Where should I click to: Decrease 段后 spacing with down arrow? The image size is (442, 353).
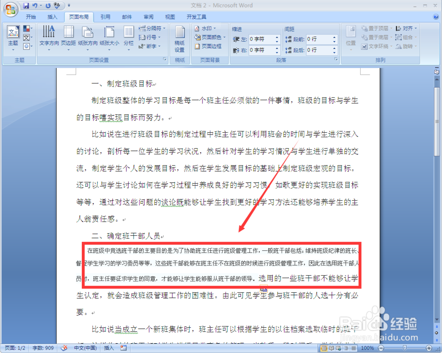(334, 52)
